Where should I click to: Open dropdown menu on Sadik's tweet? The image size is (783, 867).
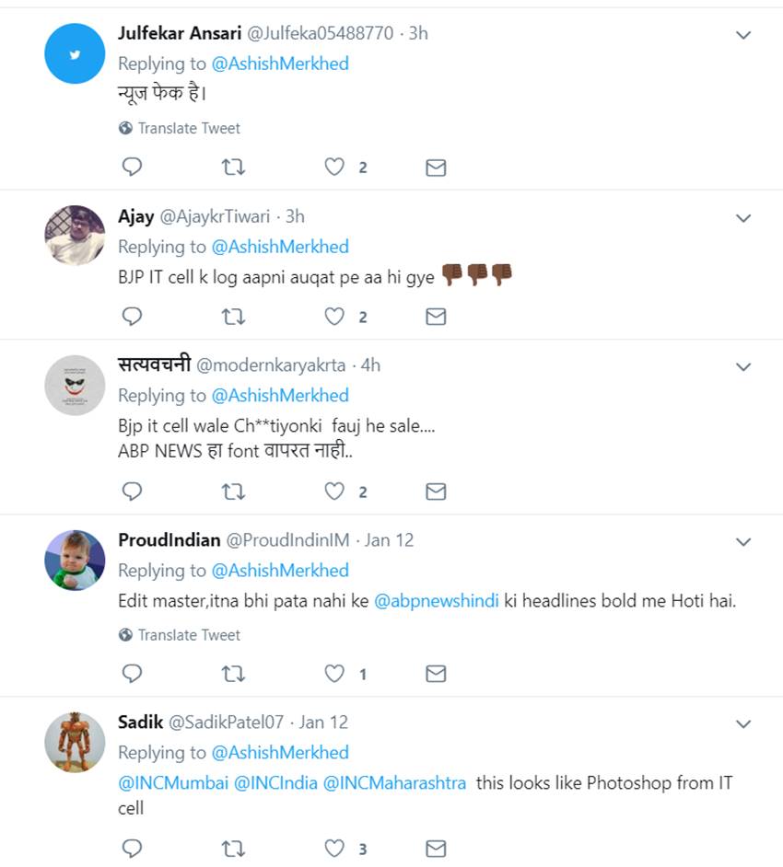click(742, 724)
